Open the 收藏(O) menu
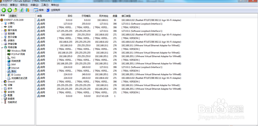The width and height of the screenshot is (258, 126). coord(34,5)
